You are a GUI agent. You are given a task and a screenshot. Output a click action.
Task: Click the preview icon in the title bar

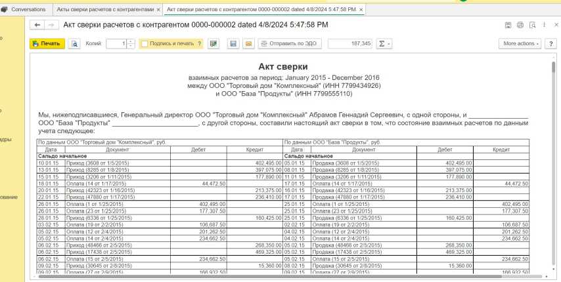pos(533,25)
